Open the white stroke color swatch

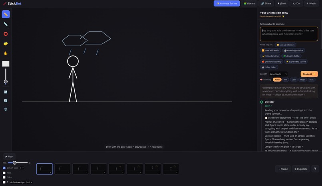6,64
